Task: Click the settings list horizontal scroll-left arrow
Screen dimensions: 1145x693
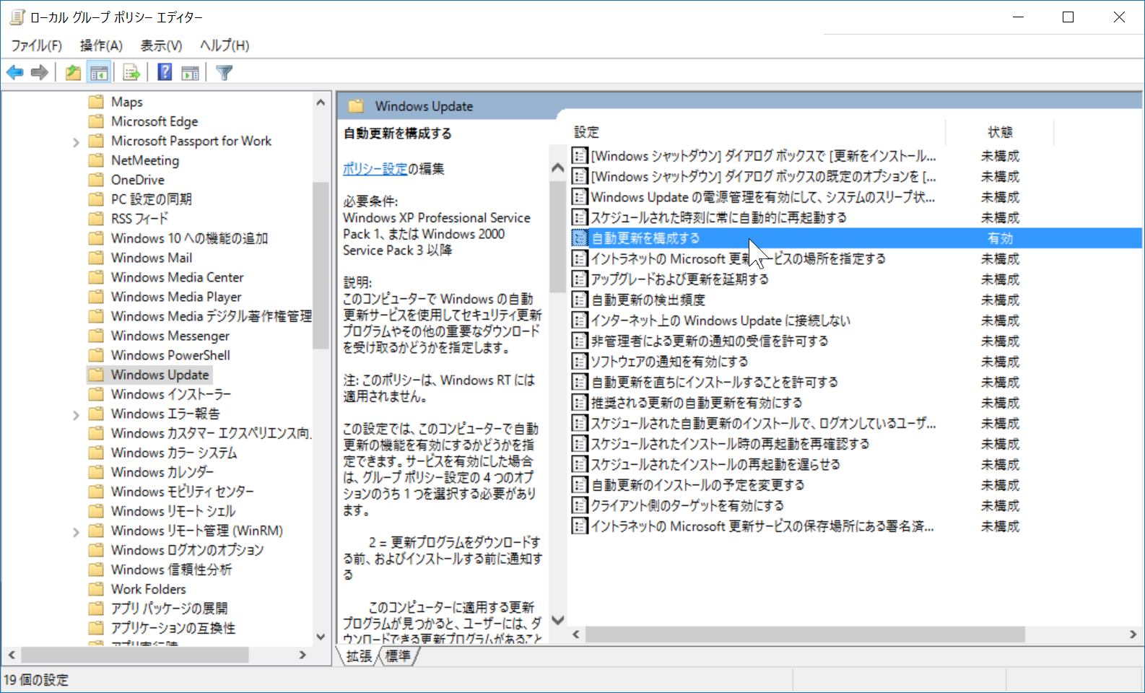Action: click(576, 634)
